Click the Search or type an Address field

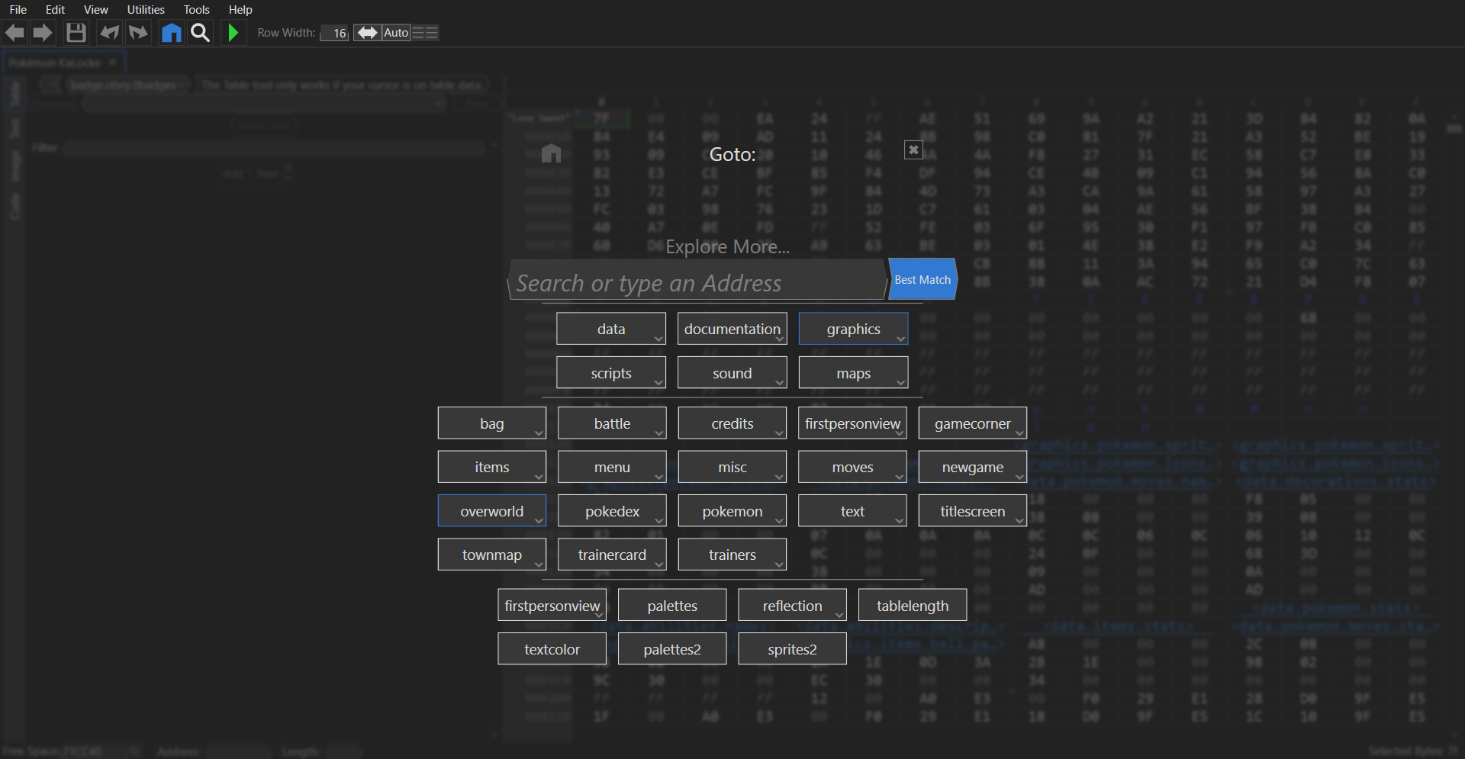tap(696, 283)
